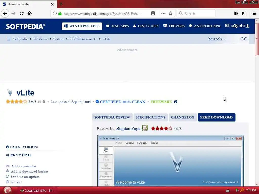This screenshot has height=194, width=259.
Task: Click the GO search button
Action: (244, 39)
